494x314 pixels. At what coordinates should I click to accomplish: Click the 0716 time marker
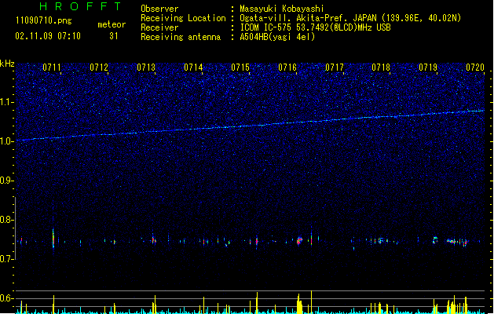pos(287,68)
